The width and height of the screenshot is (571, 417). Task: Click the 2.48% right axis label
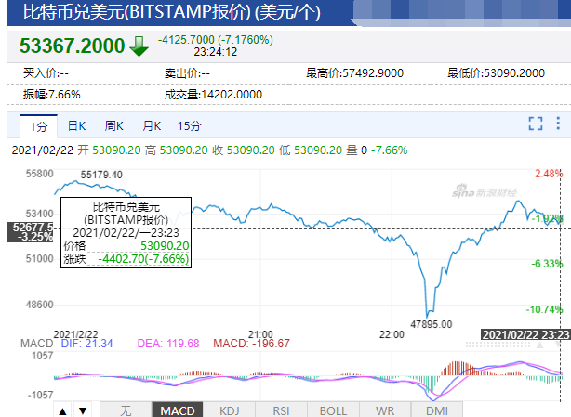click(549, 174)
